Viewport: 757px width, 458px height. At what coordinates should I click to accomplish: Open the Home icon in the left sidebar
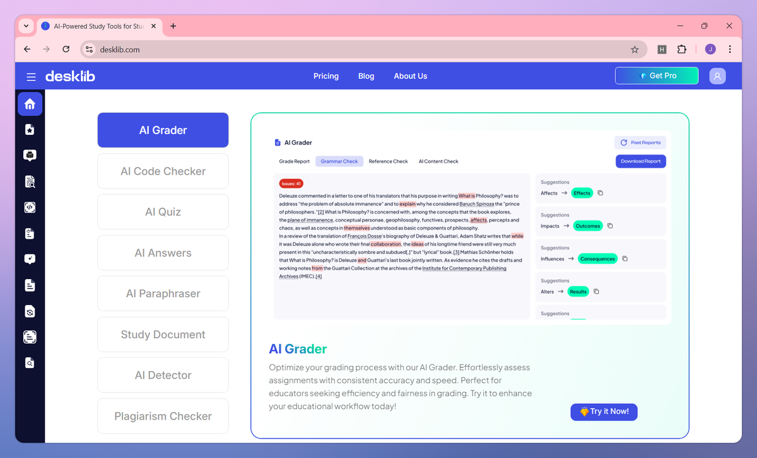tap(30, 104)
